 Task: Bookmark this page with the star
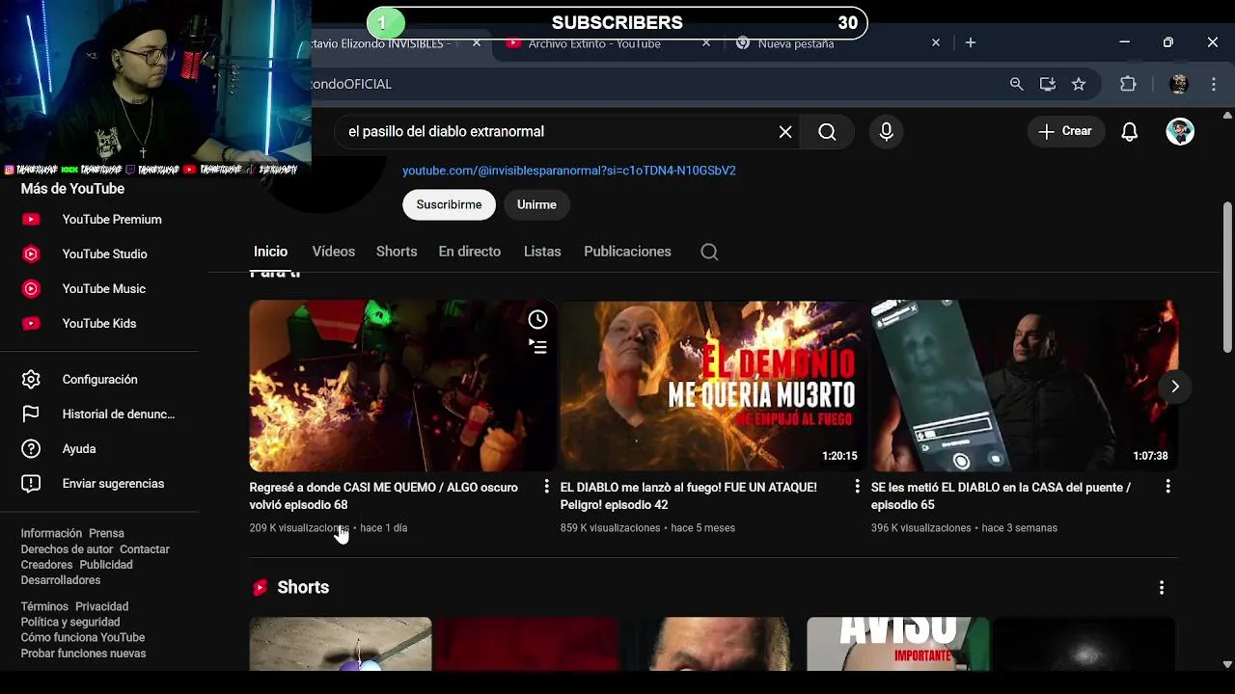[1079, 85]
